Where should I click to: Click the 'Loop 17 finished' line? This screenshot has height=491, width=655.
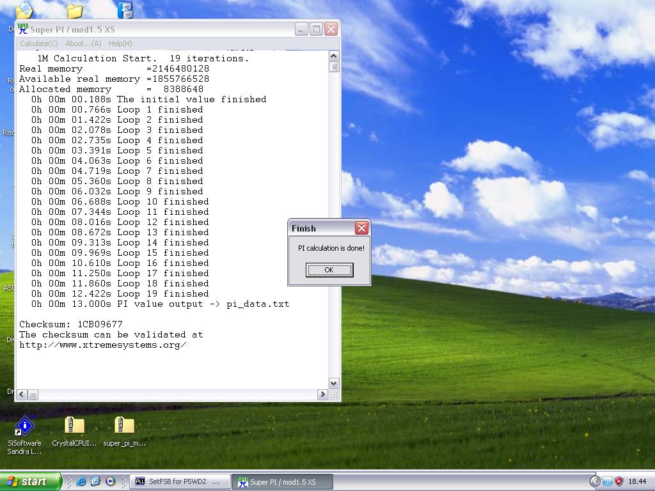click(x=120, y=274)
